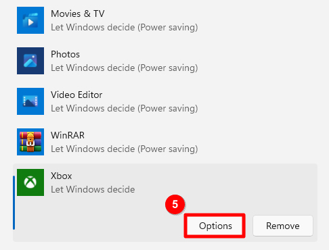
Task: Select the Photos list entry name
Action: [65, 54]
